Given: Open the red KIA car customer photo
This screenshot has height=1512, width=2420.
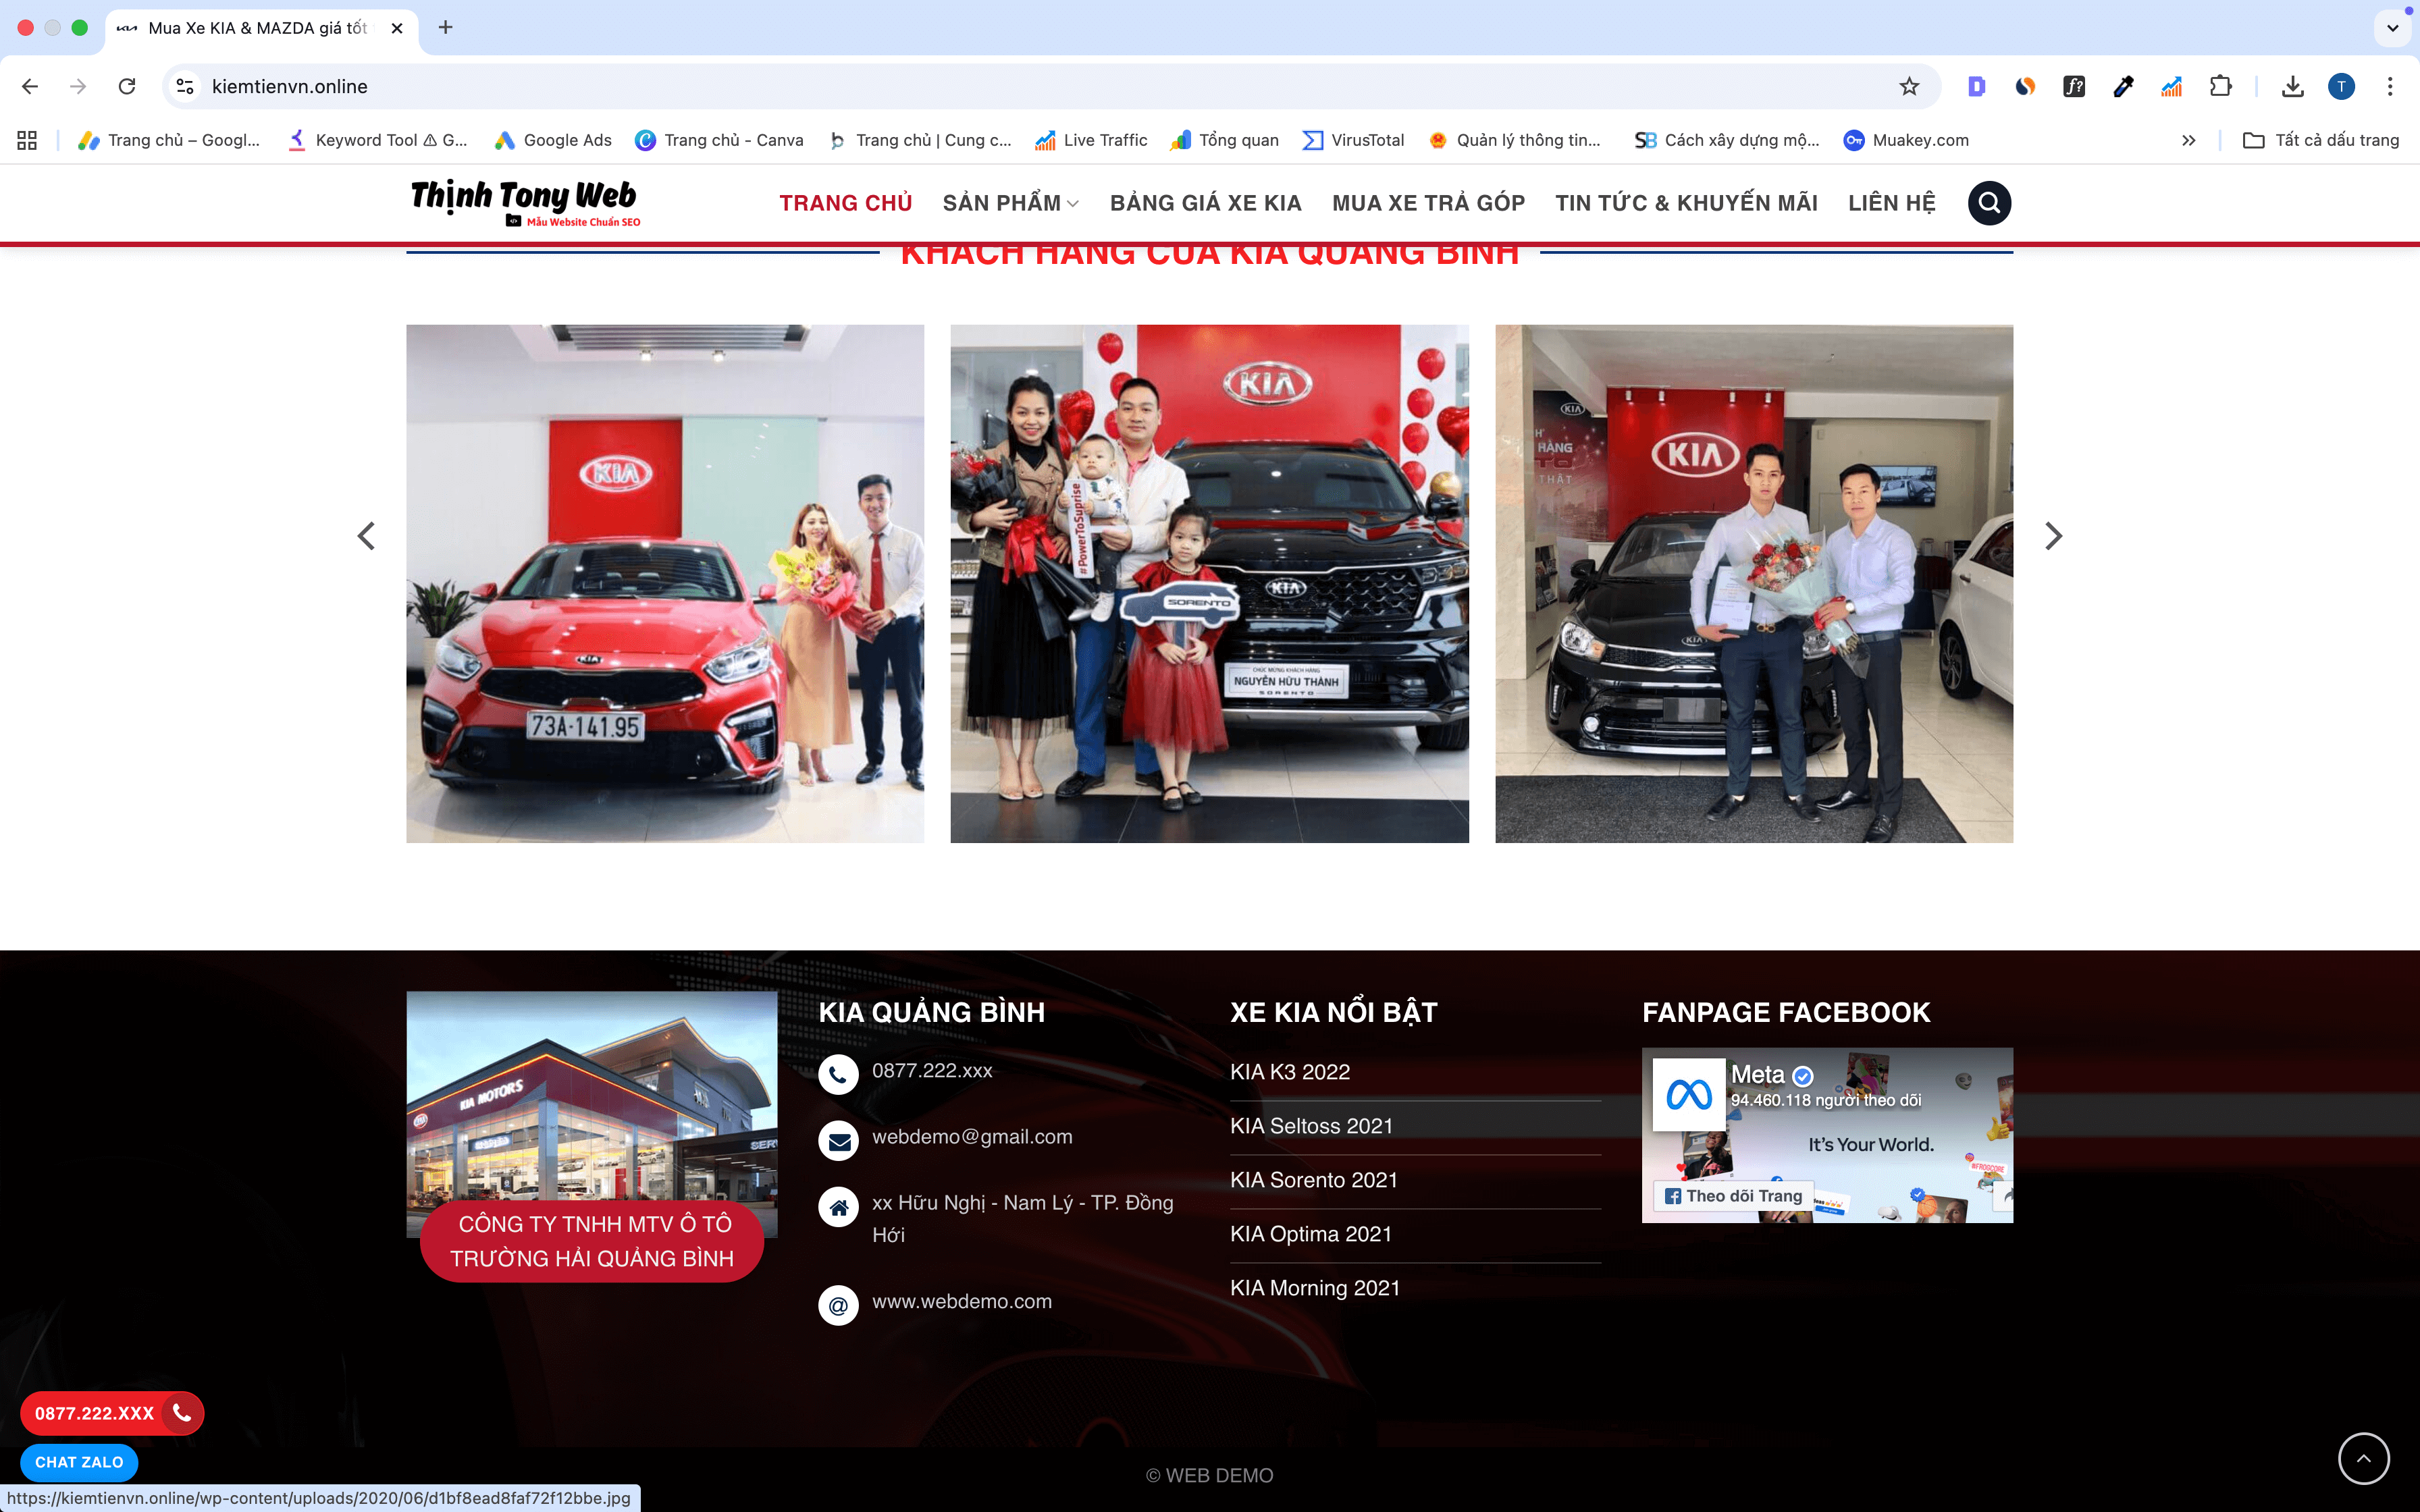Looking at the screenshot, I should click(665, 583).
